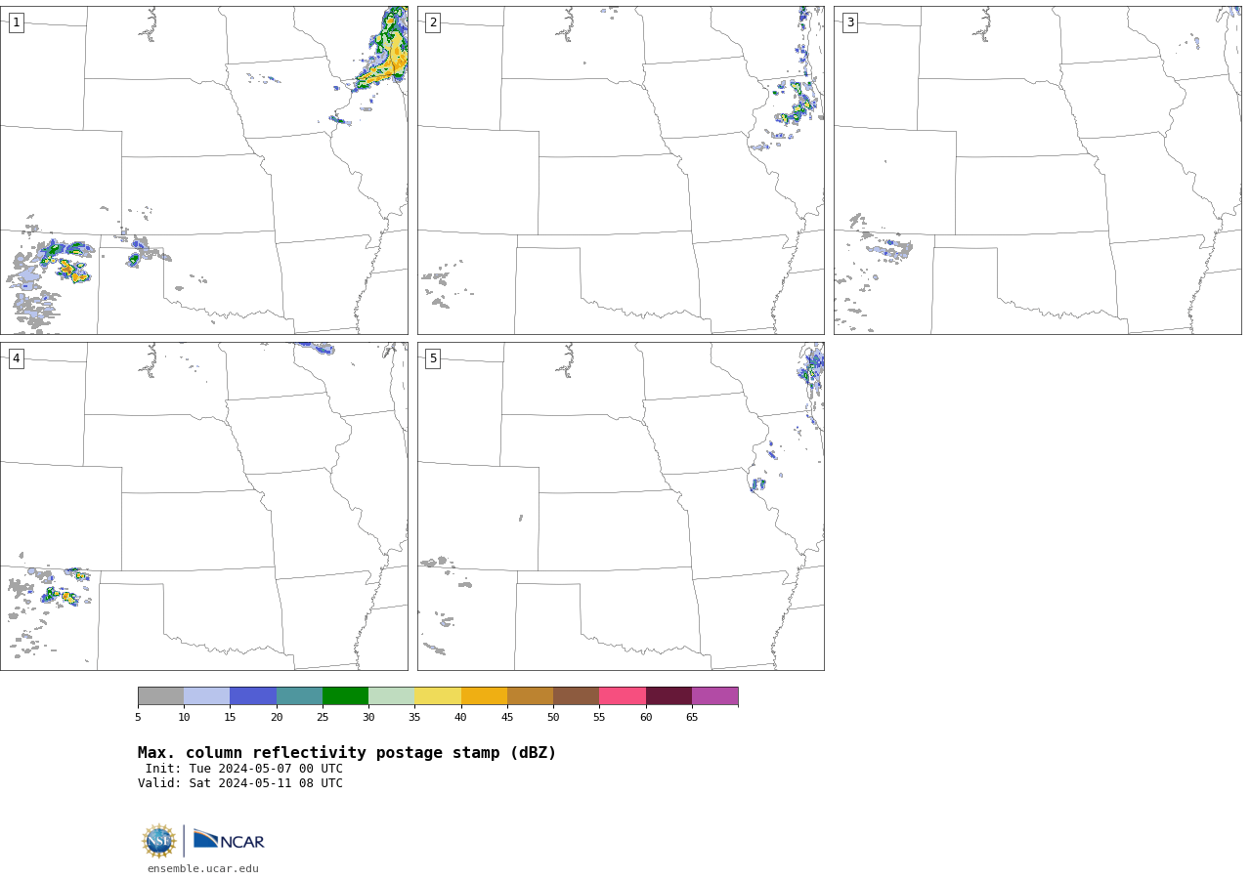Select the blue 15-20 dBZ swatch
The image size is (1251, 880).
tap(253, 695)
